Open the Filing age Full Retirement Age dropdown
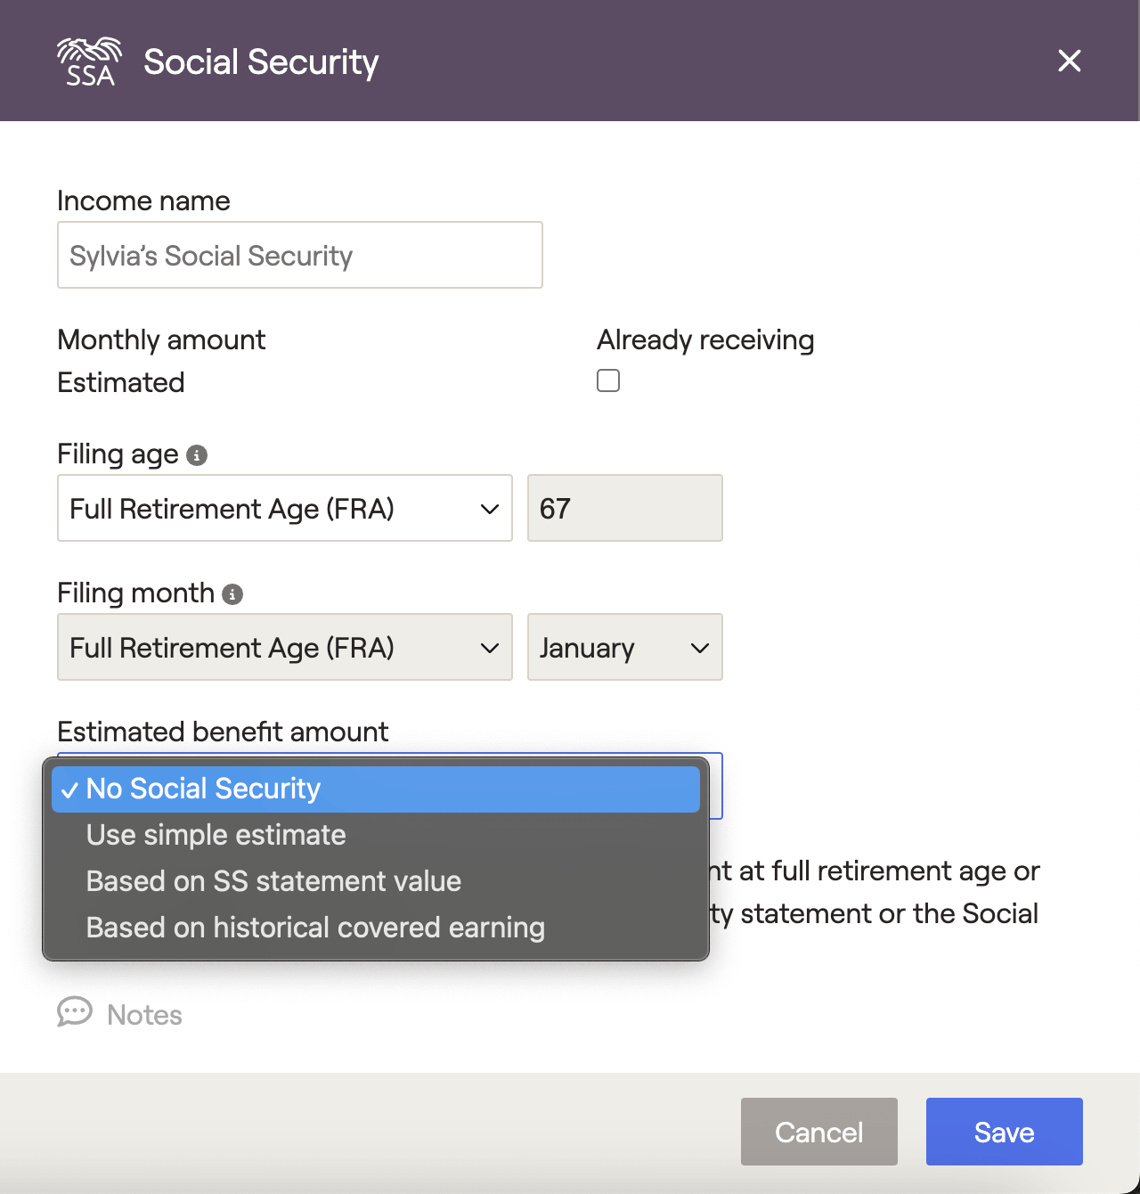1140x1194 pixels. tap(285, 508)
